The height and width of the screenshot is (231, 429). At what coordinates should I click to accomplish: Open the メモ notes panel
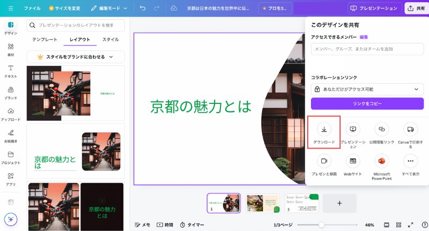coord(142,225)
